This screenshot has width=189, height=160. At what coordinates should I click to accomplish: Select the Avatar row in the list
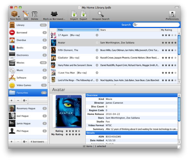point(113,43)
